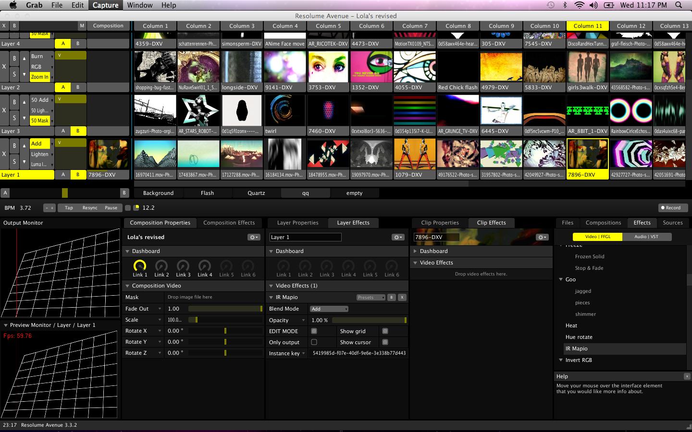The height and width of the screenshot is (432, 692).
Task: Open the IR Mapio Presets dropdown
Action: click(371, 297)
